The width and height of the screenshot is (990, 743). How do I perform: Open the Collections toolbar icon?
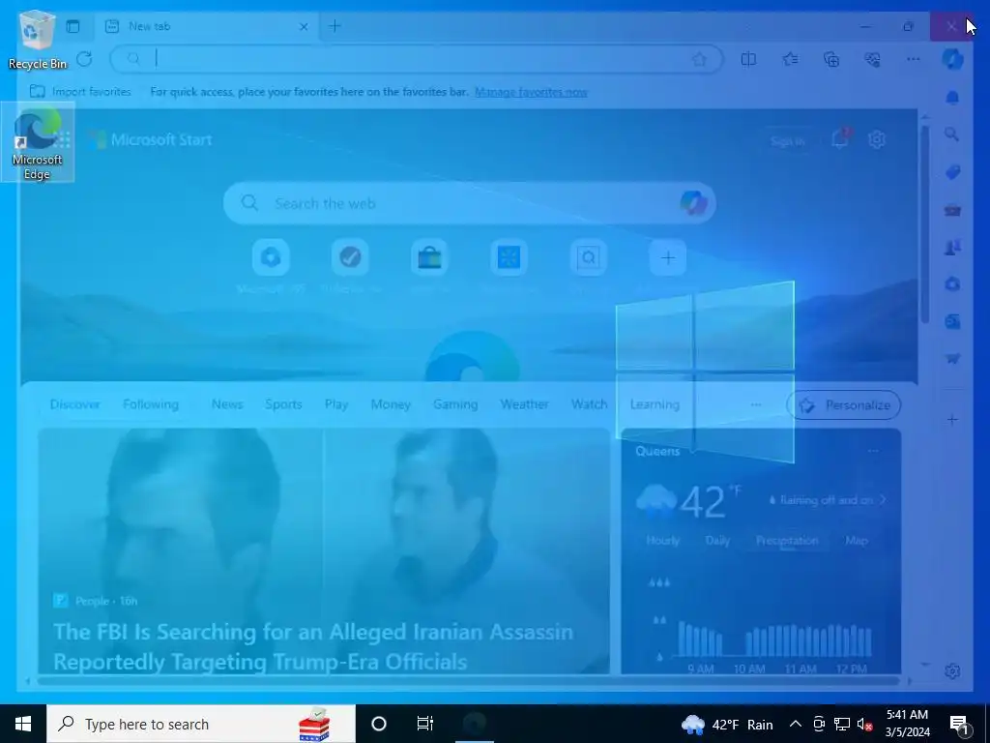831,59
